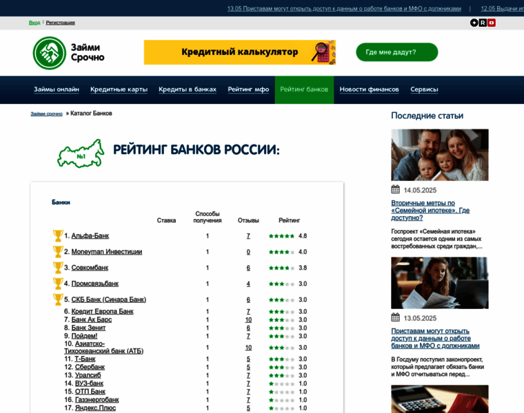Read article Приставам могут открыть доступ

(435, 338)
